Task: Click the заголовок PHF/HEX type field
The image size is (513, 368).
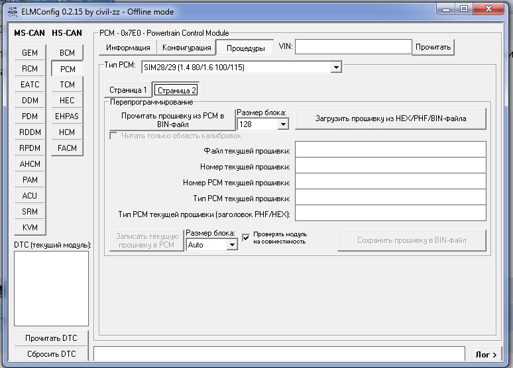Action: point(390,212)
